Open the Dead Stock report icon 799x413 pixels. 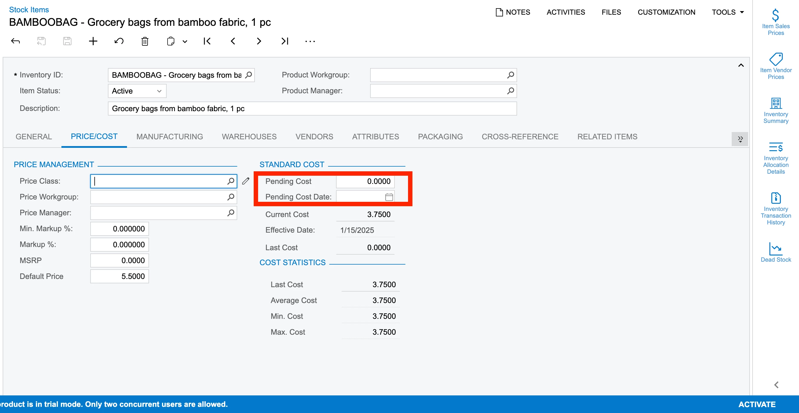775,252
